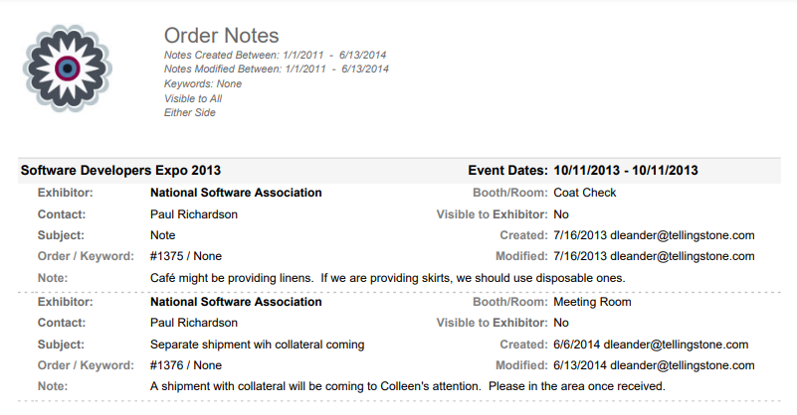Open order #1376 keyword entry

click(x=185, y=364)
